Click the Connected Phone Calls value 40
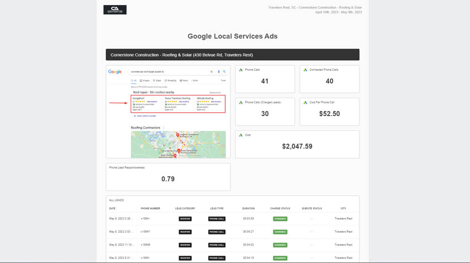 329,81
